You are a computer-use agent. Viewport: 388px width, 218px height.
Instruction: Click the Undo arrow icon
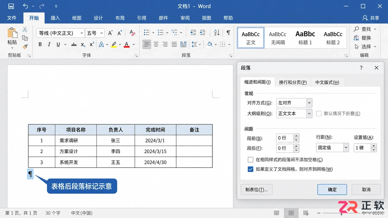click(26, 6)
